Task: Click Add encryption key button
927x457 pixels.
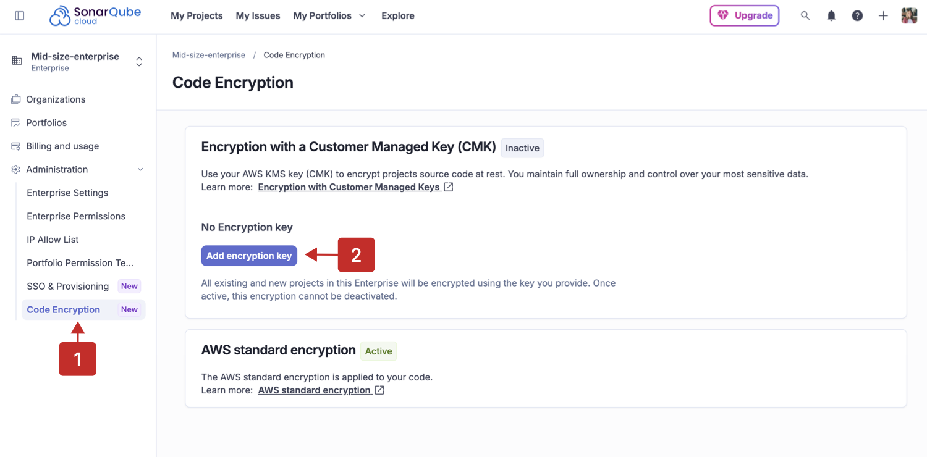Action: click(x=249, y=256)
